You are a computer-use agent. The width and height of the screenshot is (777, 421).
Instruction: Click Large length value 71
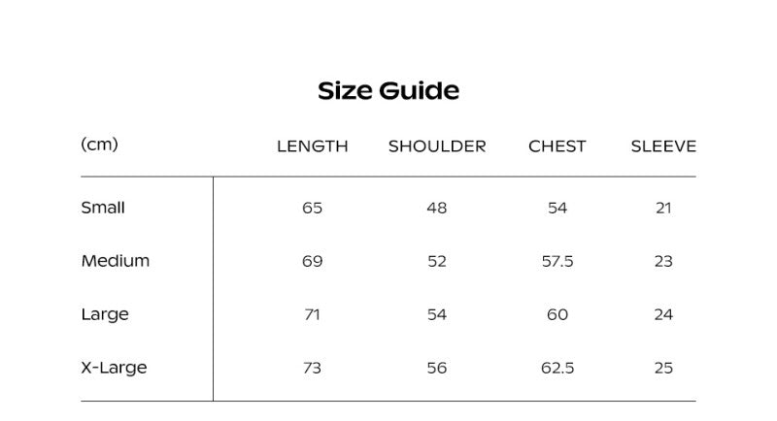pos(312,314)
